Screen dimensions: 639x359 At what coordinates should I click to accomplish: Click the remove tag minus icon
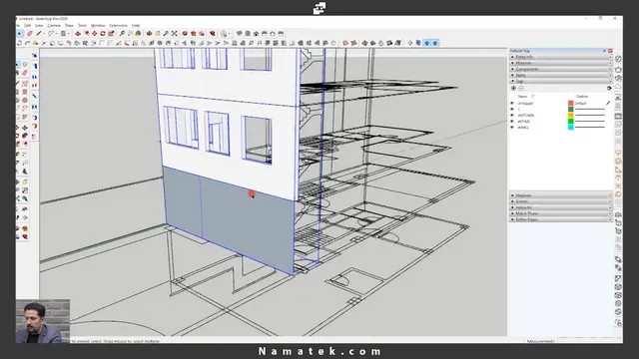pyautogui.click(x=521, y=89)
